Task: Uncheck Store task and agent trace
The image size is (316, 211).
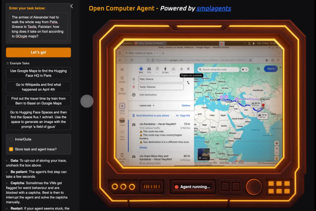Action: click(11, 149)
